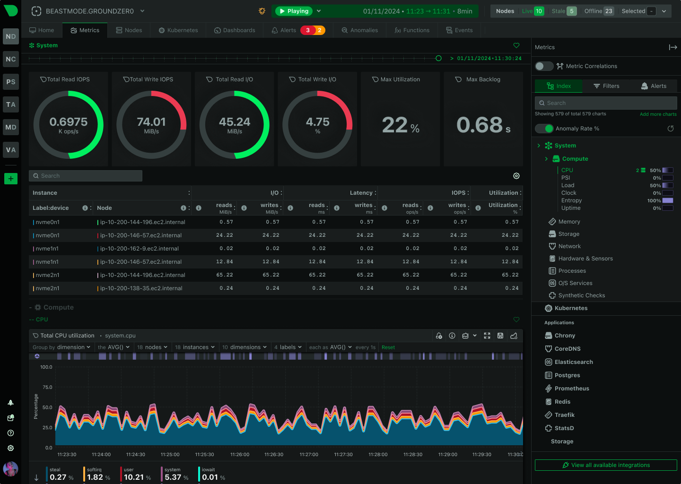Click the View all available integrations button
Screen dimensions: 681x484
605,465
